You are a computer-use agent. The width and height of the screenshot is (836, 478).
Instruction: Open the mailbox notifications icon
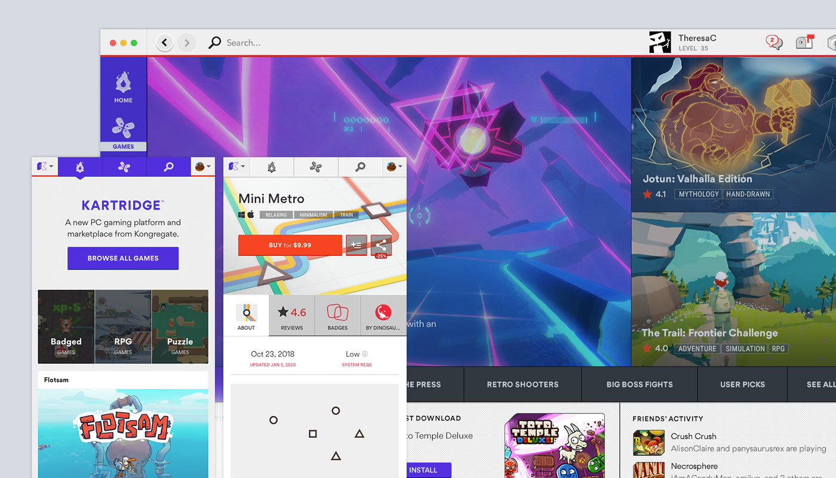[805, 42]
